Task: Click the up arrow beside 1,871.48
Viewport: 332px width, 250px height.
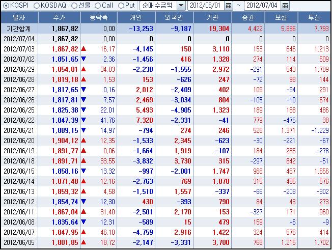Action: (84, 181)
